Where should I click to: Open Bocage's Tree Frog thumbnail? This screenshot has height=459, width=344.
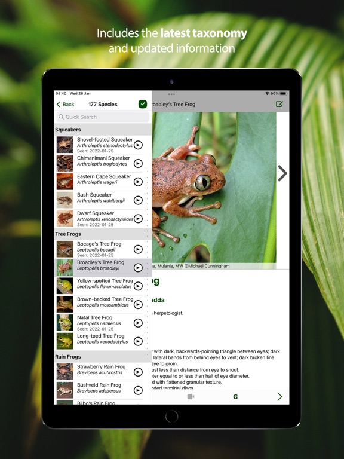click(x=65, y=249)
